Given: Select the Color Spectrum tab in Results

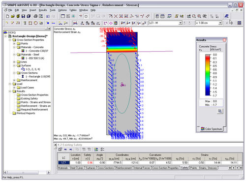Looking at the screenshot, I should 212,129.
